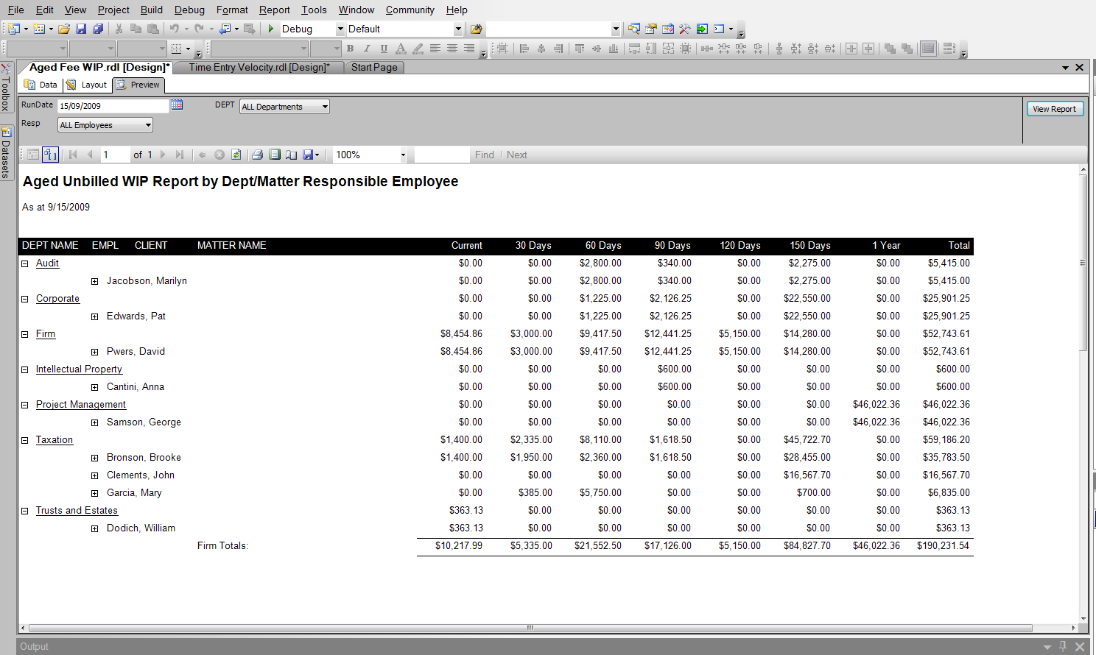Image resolution: width=1096 pixels, height=655 pixels.
Task: Collapse the Corporate department group
Action: (24, 299)
